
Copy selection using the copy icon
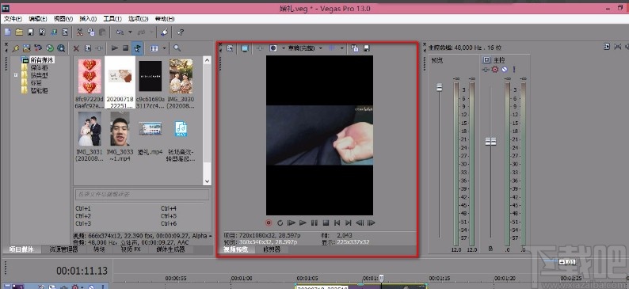pyautogui.click(x=91, y=32)
